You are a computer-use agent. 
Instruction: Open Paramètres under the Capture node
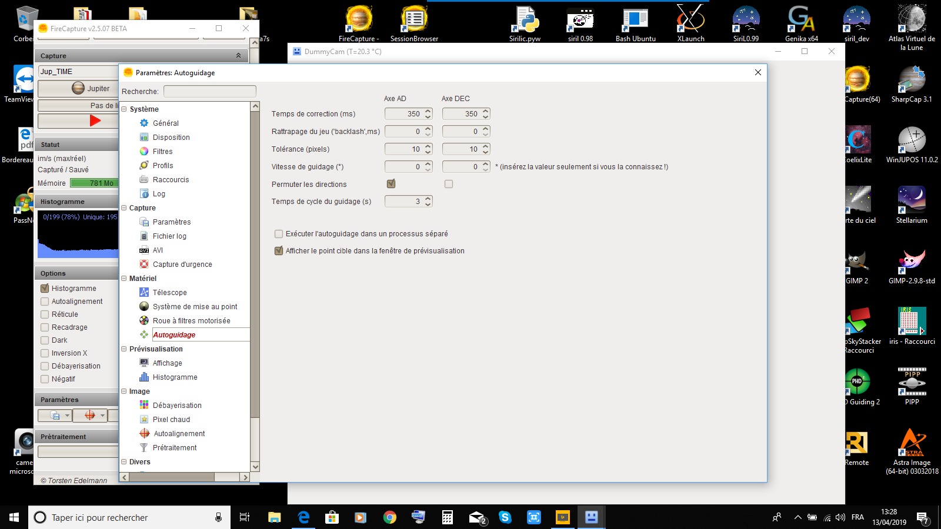click(x=172, y=222)
